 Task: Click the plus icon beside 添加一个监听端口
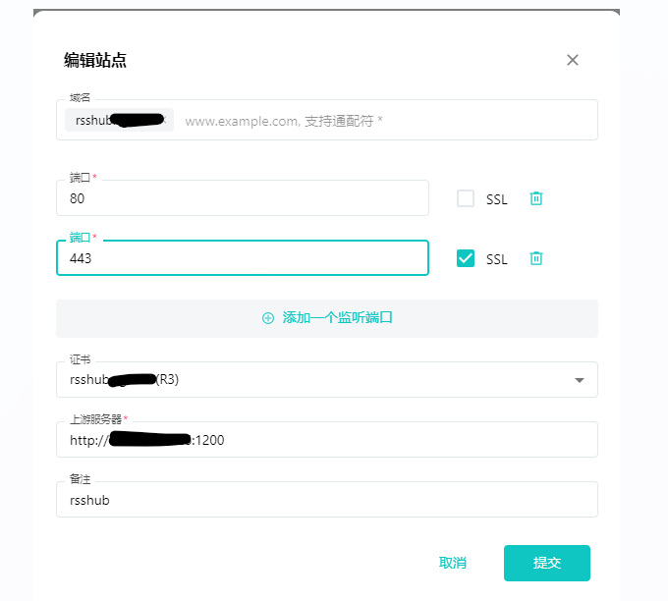268,318
